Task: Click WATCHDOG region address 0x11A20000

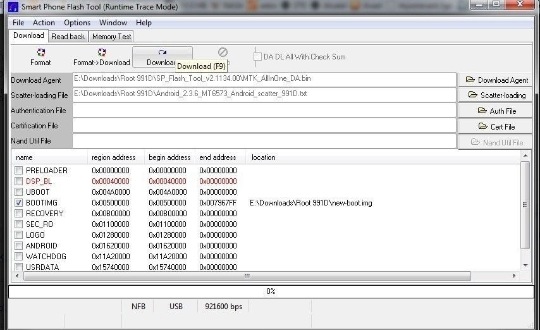Action: click(111, 256)
